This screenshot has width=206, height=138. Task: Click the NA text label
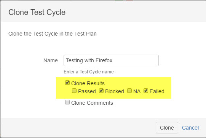137,91
